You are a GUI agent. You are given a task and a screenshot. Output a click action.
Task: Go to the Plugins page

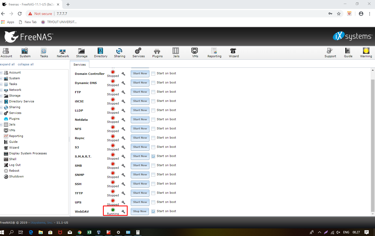pyautogui.click(x=157, y=53)
